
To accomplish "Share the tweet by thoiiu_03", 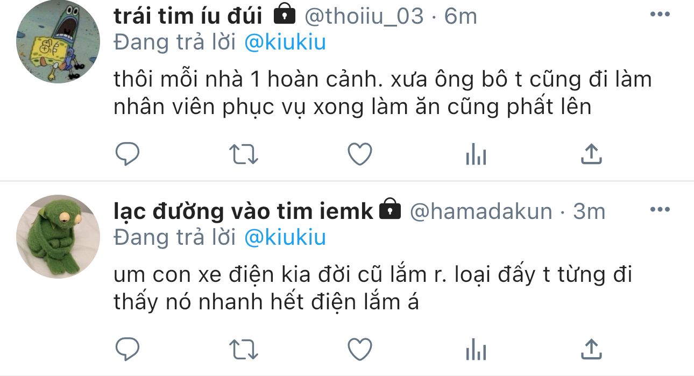I will [x=591, y=154].
